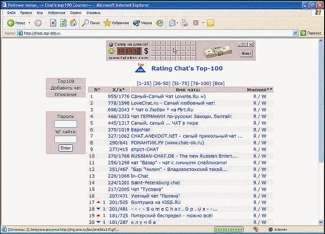
Task: Expand the address bar dropdown
Action: click(x=295, y=33)
